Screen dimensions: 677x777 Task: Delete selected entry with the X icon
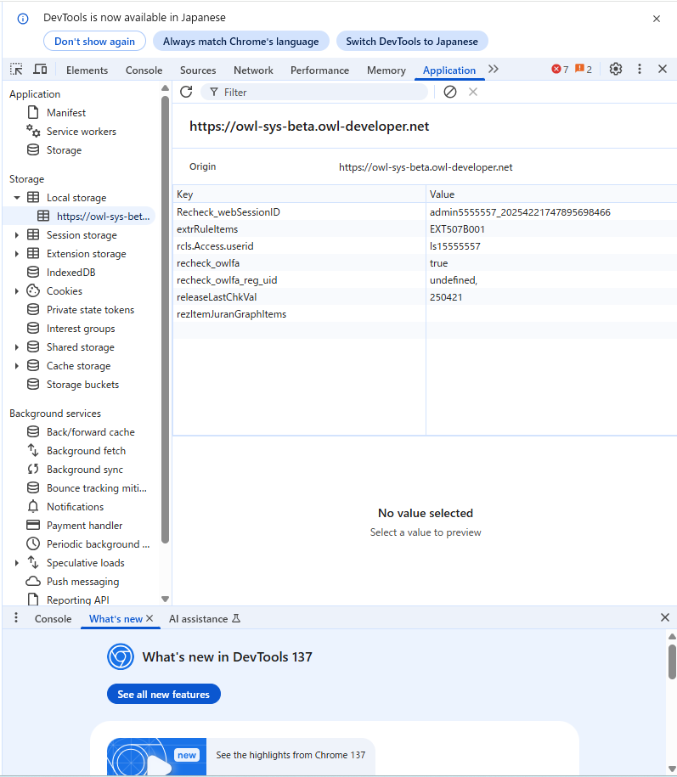click(x=473, y=93)
